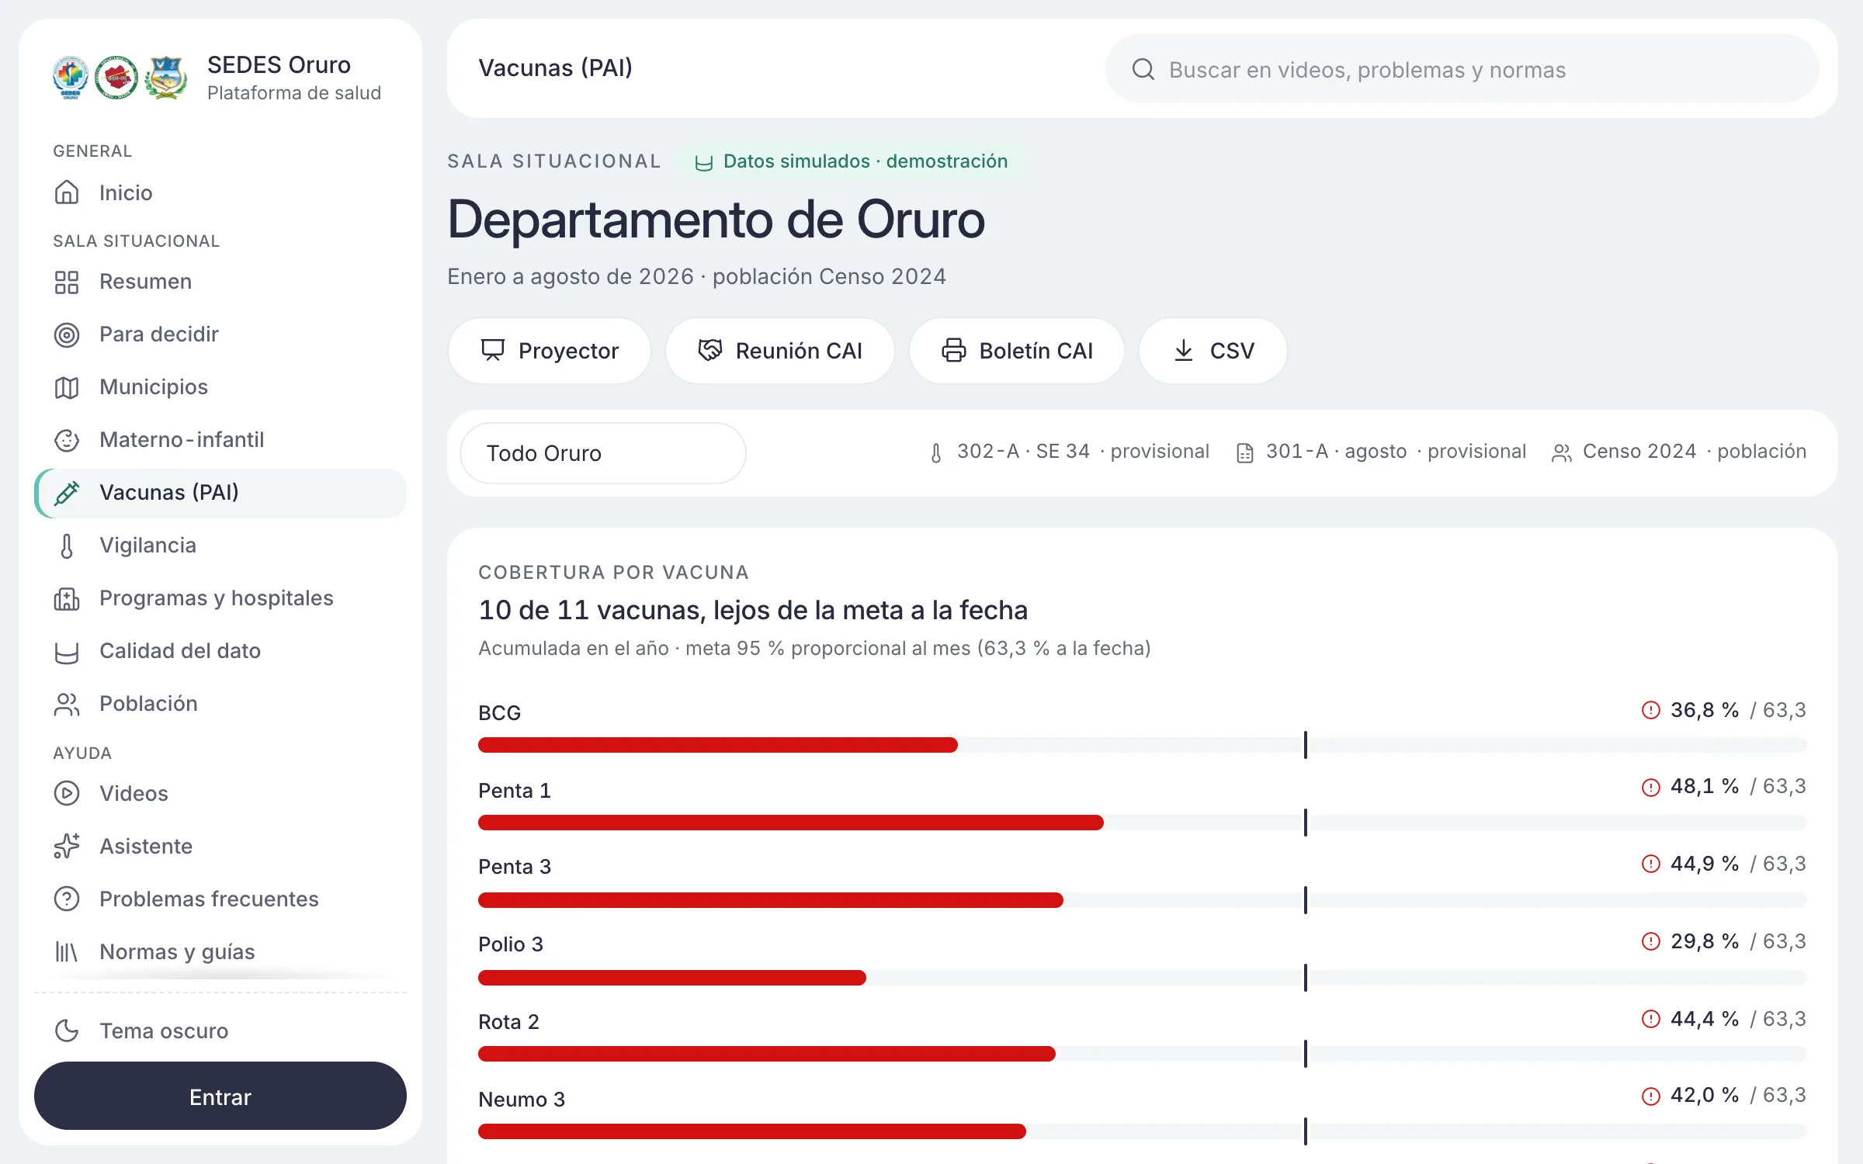Open the Municipios map icon

pyautogui.click(x=67, y=387)
